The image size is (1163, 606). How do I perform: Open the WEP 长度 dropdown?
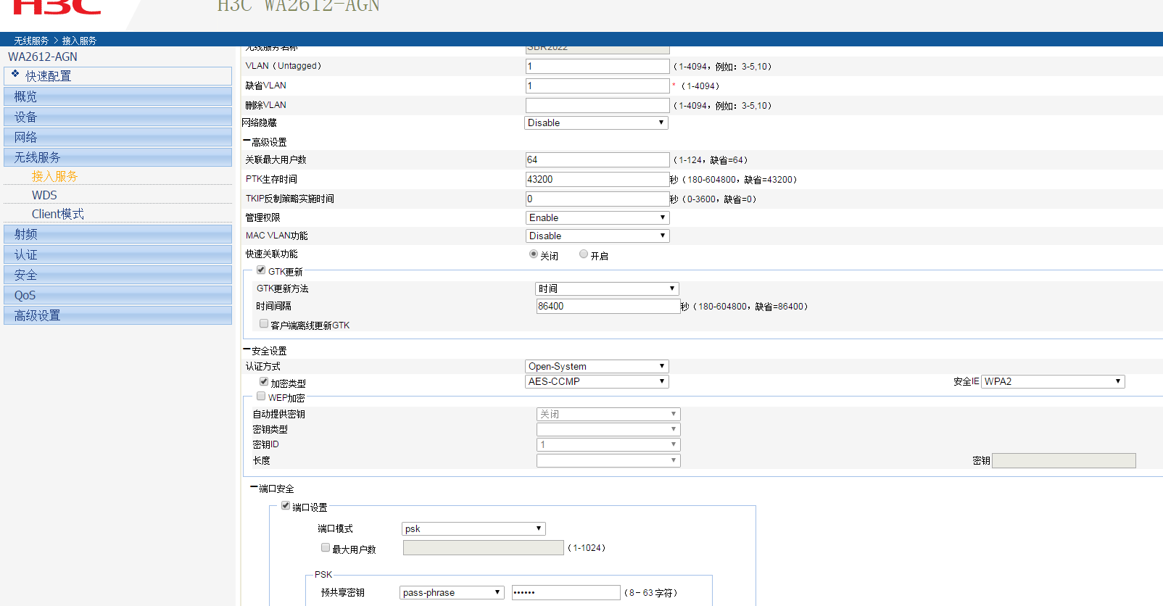[x=608, y=460]
